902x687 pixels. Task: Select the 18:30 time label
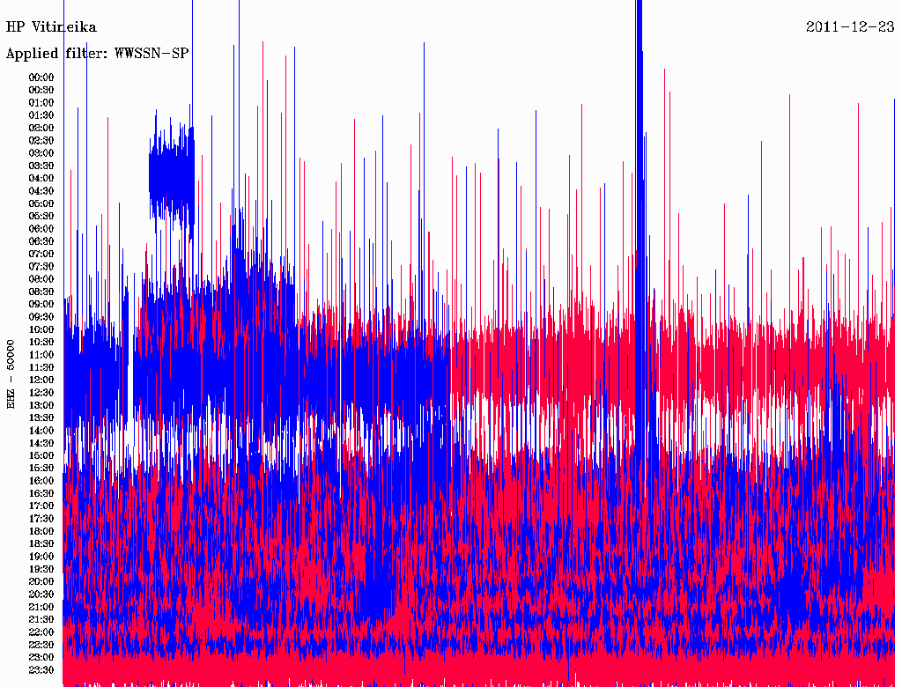[x=41, y=543]
